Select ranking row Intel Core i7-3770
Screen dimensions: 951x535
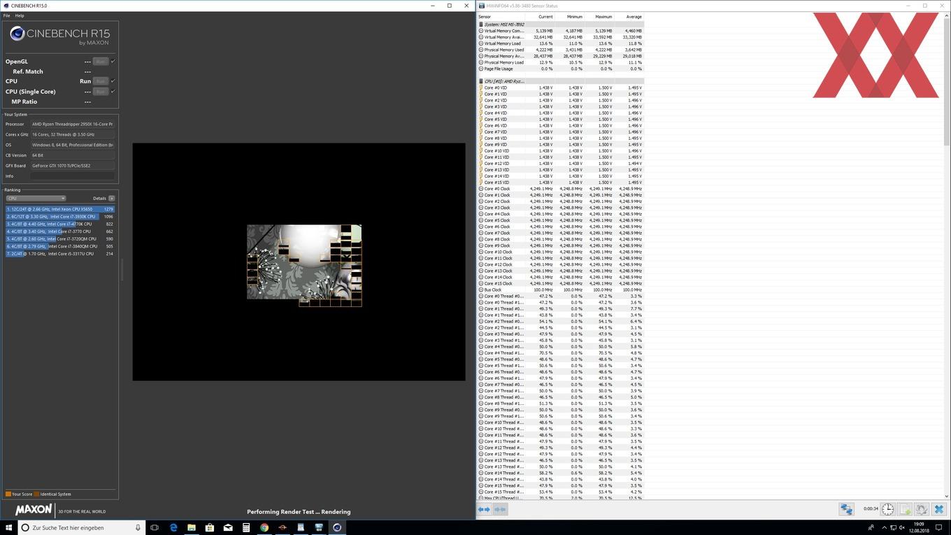60,231
